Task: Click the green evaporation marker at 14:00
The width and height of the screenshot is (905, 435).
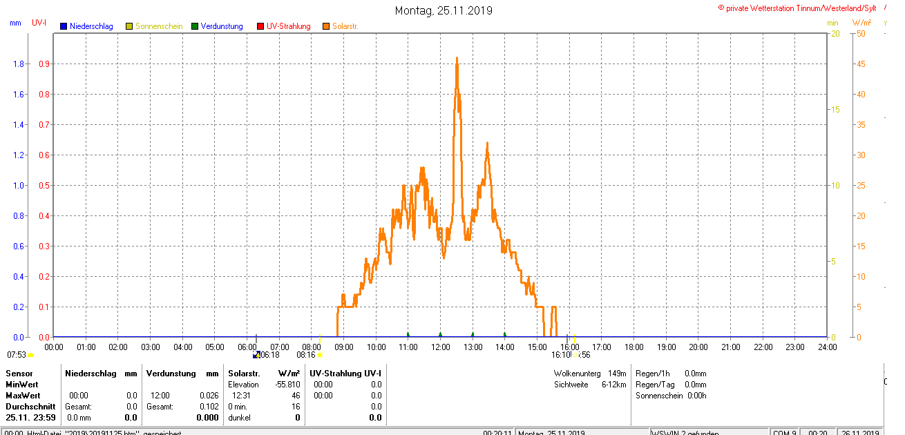Action: click(x=504, y=334)
